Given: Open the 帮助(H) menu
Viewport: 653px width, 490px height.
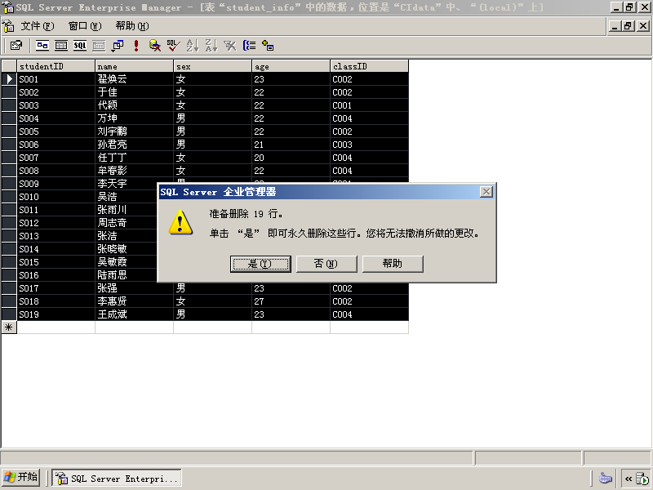Looking at the screenshot, I should tap(132, 26).
